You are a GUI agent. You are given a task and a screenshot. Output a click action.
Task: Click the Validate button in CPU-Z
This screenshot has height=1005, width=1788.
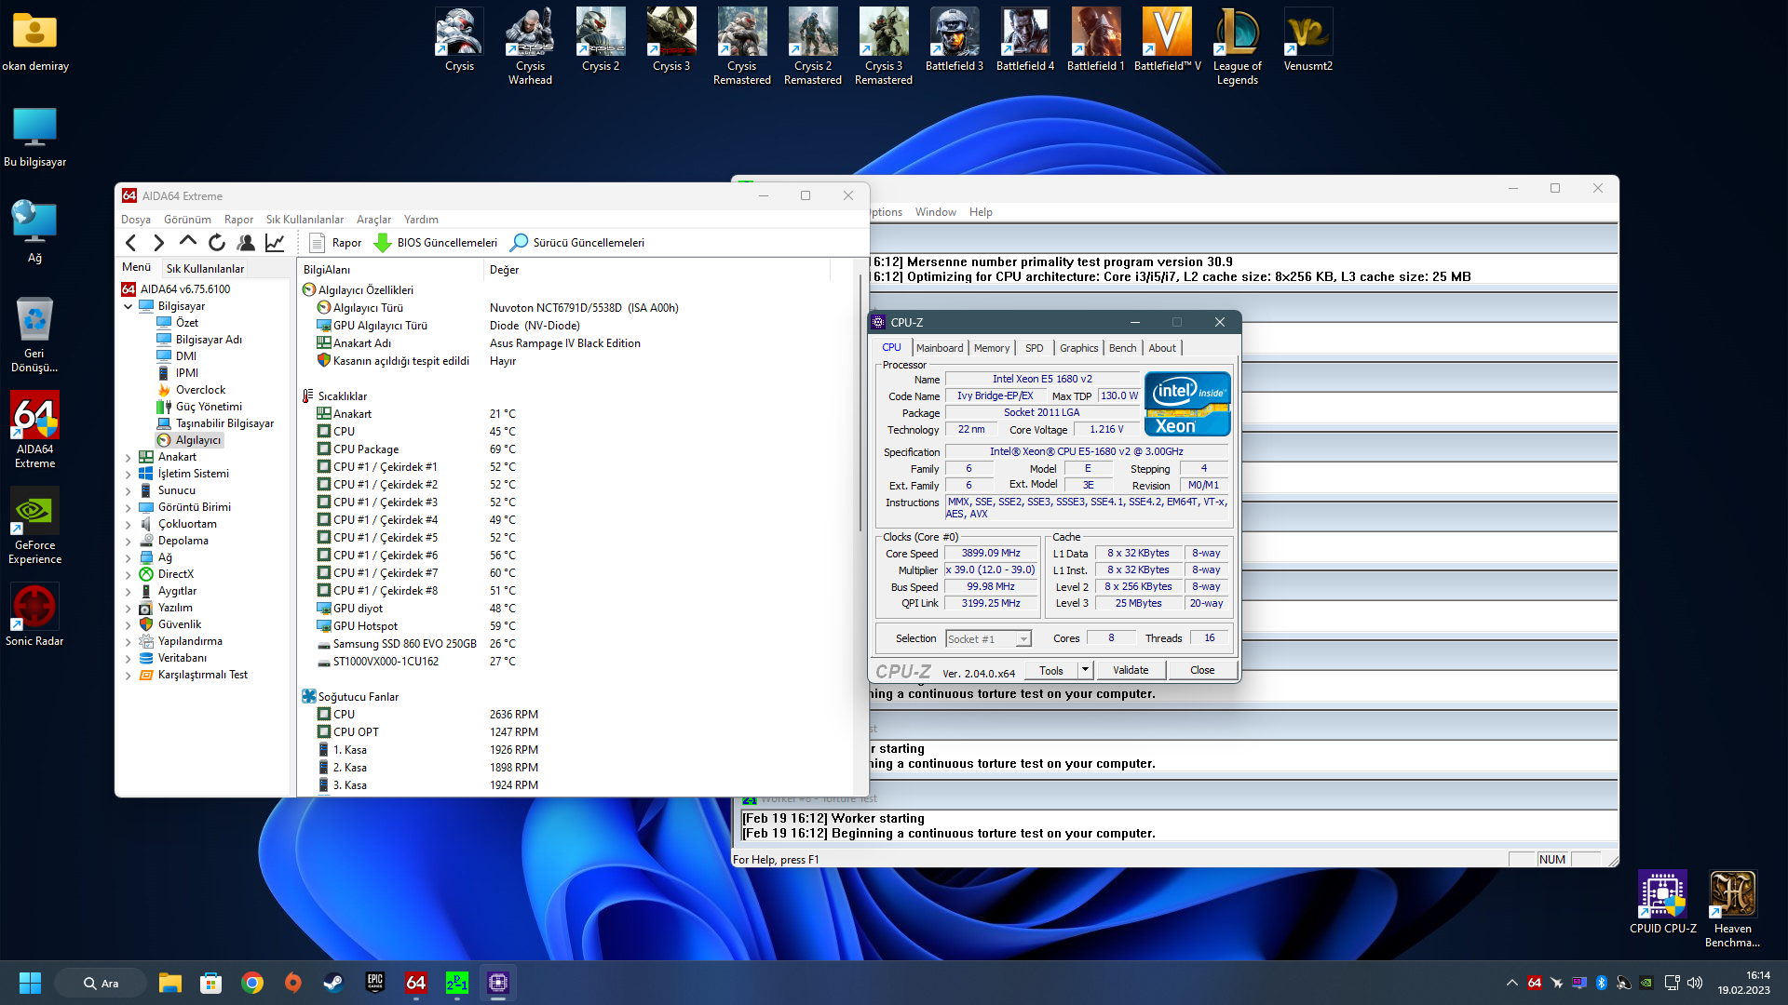(1131, 670)
